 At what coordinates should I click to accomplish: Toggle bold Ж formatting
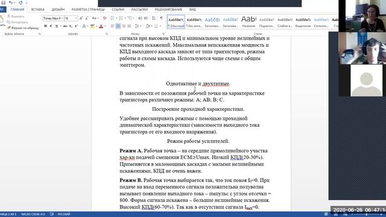point(45,26)
